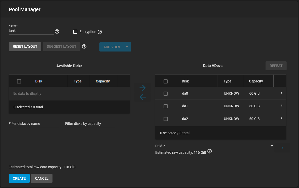Remove the data VDev with X icon
This screenshot has height=188, width=299.
[282, 148]
